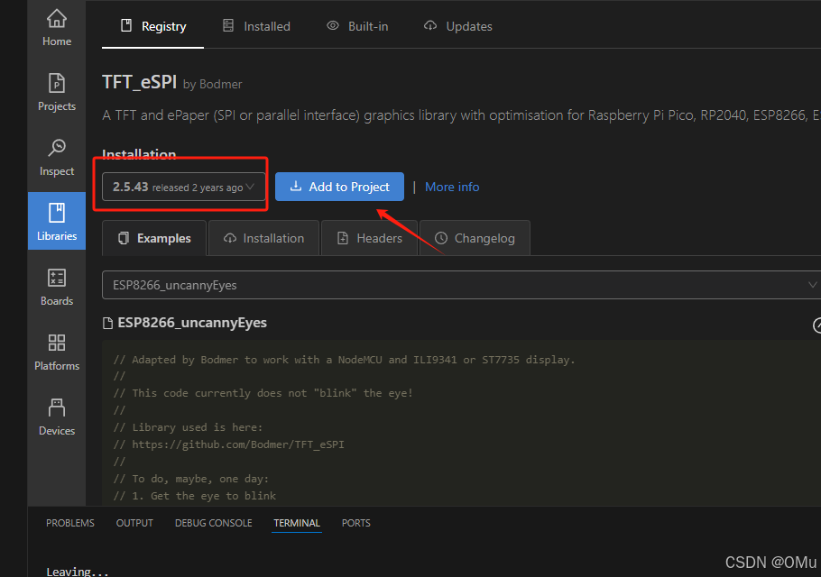Click the code line '1. Get the eye to blink'

point(195,495)
